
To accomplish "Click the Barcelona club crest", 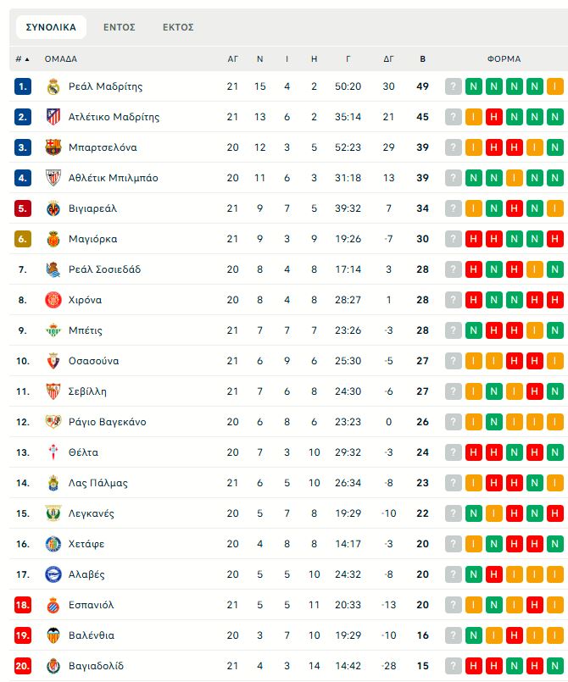I will 53,147.
